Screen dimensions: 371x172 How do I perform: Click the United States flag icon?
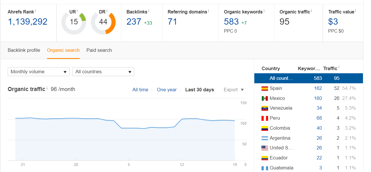click(x=265, y=148)
